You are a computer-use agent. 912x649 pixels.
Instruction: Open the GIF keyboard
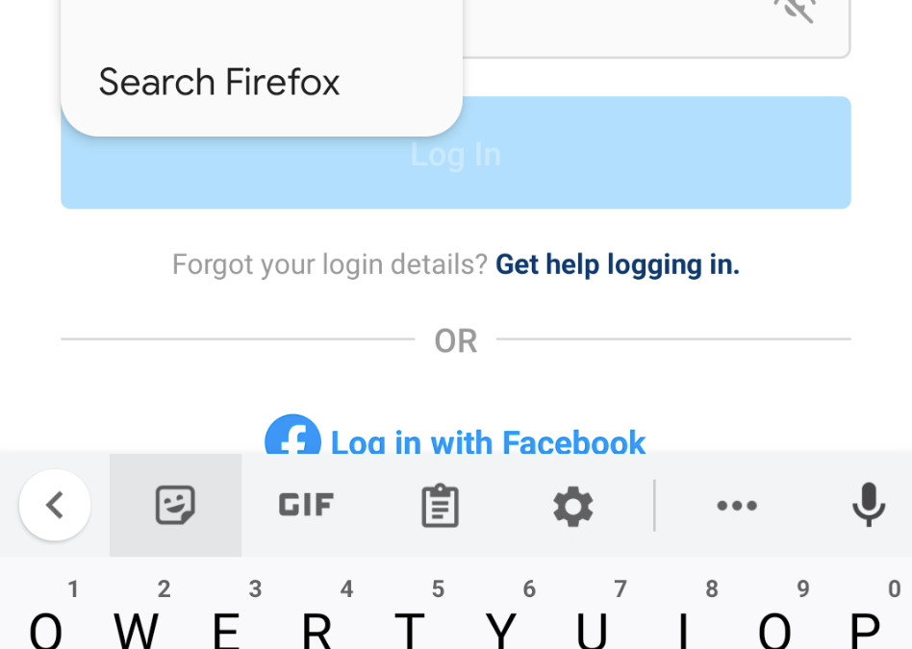click(306, 505)
